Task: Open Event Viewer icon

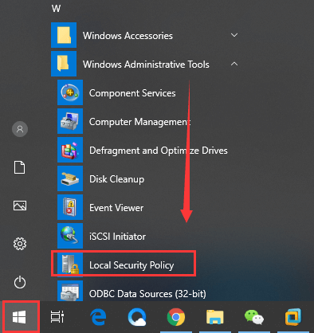Action: click(70, 207)
